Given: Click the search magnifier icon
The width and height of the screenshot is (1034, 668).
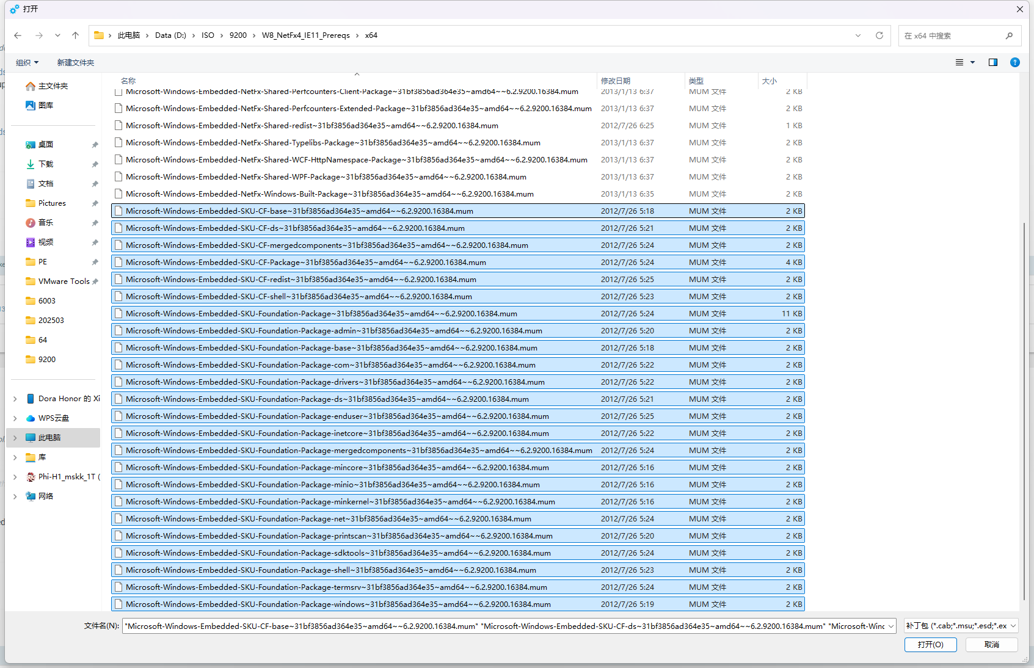Looking at the screenshot, I should [x=1009, y=35].
